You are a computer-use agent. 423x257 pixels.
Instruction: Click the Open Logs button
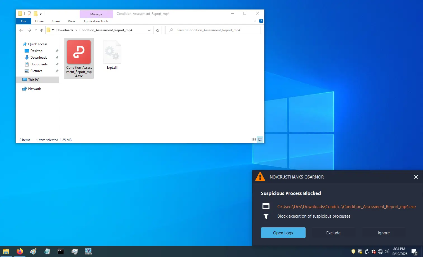tap(283, 233)
